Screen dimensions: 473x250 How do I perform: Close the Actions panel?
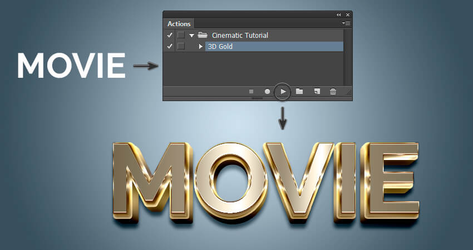pos(348,15)
